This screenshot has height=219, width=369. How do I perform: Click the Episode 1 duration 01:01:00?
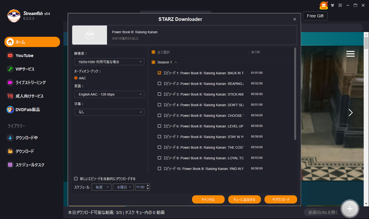(x=257, y=73)
